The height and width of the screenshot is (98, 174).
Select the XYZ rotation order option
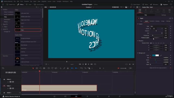pos(151,43)
